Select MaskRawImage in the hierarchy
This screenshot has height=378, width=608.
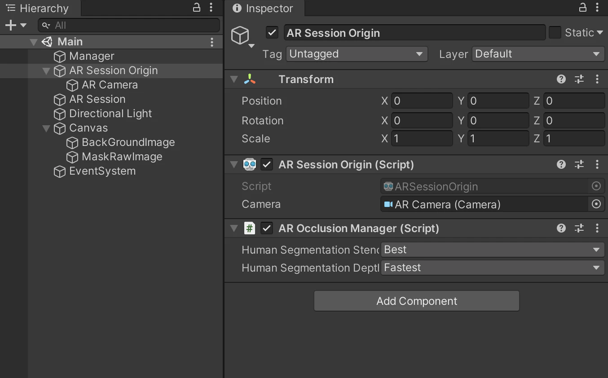122,157
